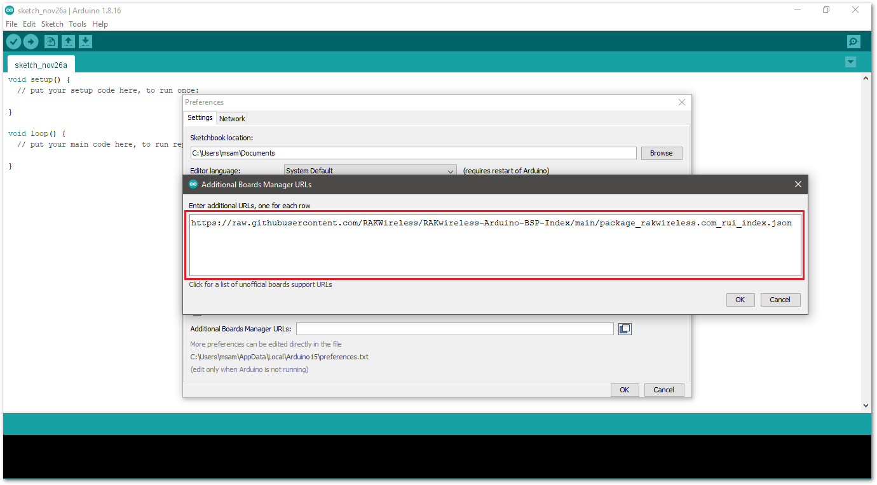Open the Sketch menu

pos(52,24)
